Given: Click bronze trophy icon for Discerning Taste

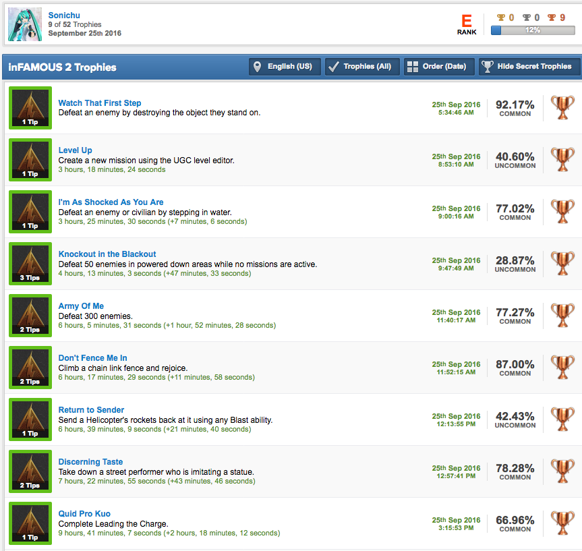Looking at the screenshot, I should (562, 471).
